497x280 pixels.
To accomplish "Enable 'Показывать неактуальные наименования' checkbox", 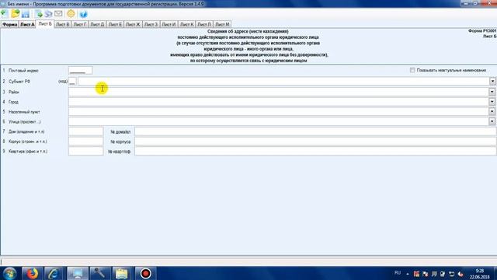I will click(x=412, y=70).
